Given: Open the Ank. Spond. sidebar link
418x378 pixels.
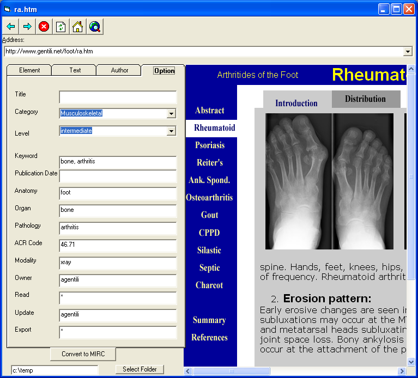Looking at the screenshot, I should pyautogui.click(x=209, y=180).
